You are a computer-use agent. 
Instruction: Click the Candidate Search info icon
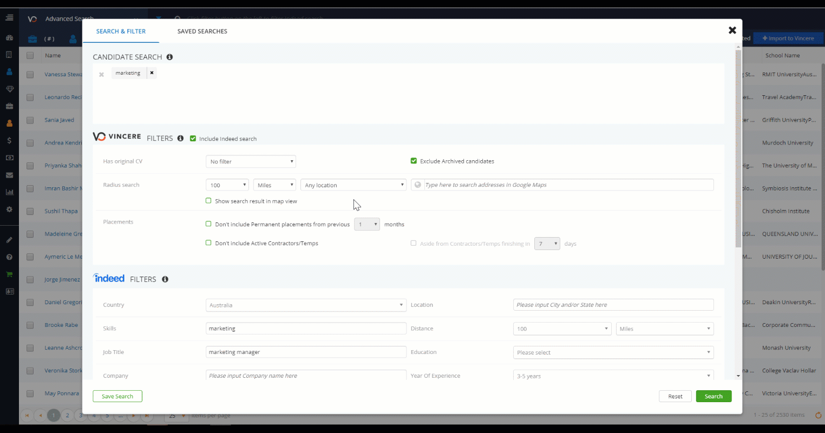click(169, 57)
